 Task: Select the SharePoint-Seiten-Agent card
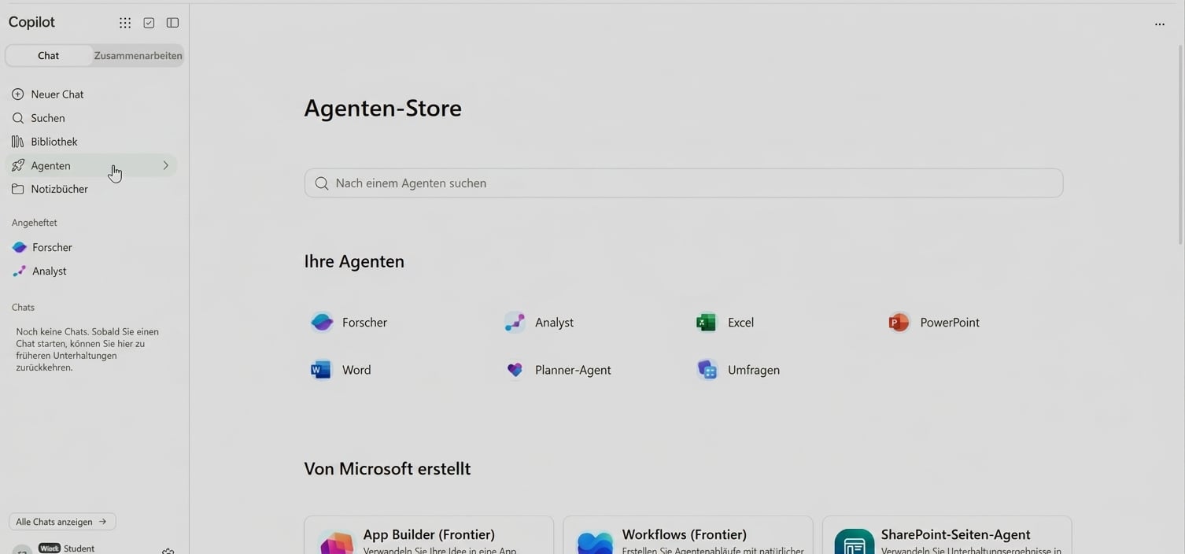click(x=947, y=535)
